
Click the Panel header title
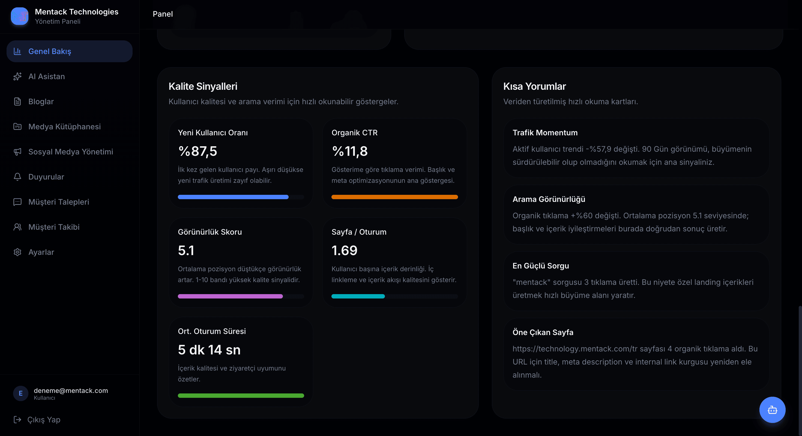pos(163,14)
